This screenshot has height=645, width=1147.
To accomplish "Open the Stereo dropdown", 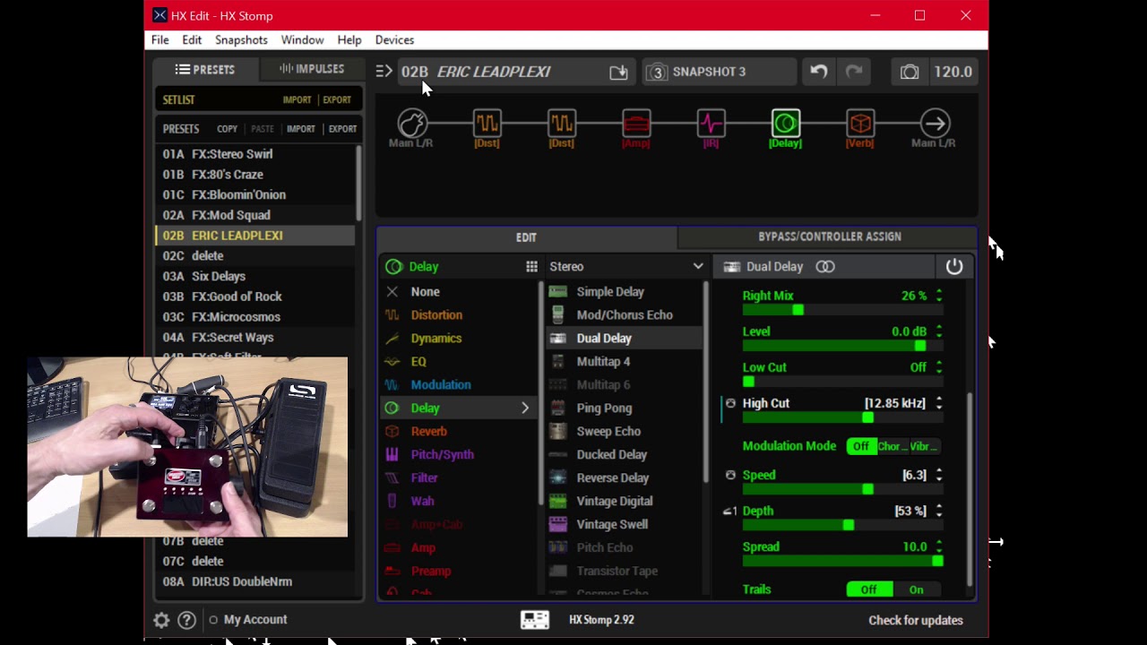I will (x=625, y=266).
